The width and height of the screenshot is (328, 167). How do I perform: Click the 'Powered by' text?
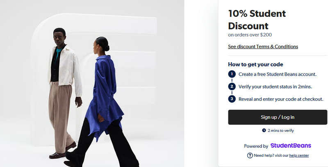click(256, 146)
